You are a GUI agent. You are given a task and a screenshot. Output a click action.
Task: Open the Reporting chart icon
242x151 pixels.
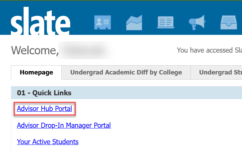click(x=134, y=23)
